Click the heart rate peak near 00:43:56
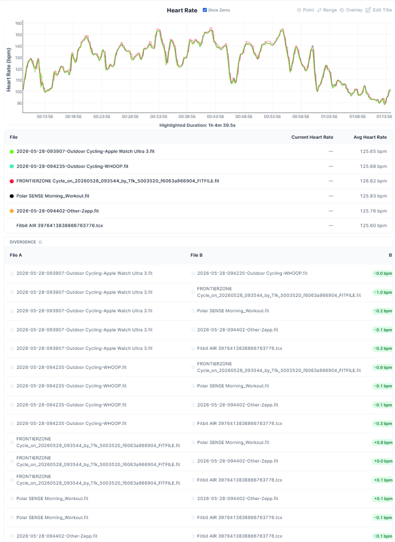Screen dimensions: 395x542 tap(211, 29)
